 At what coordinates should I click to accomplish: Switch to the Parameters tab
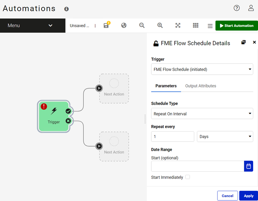(166, 86)
